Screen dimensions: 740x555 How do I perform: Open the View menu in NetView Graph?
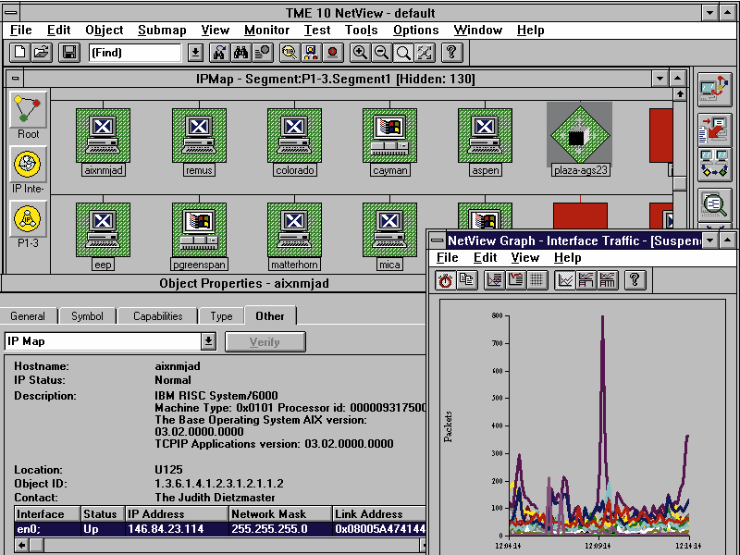pyautogui.click(x=524, y=258)
